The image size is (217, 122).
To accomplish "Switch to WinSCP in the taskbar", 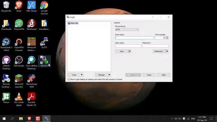I will [x=46, y=119].
